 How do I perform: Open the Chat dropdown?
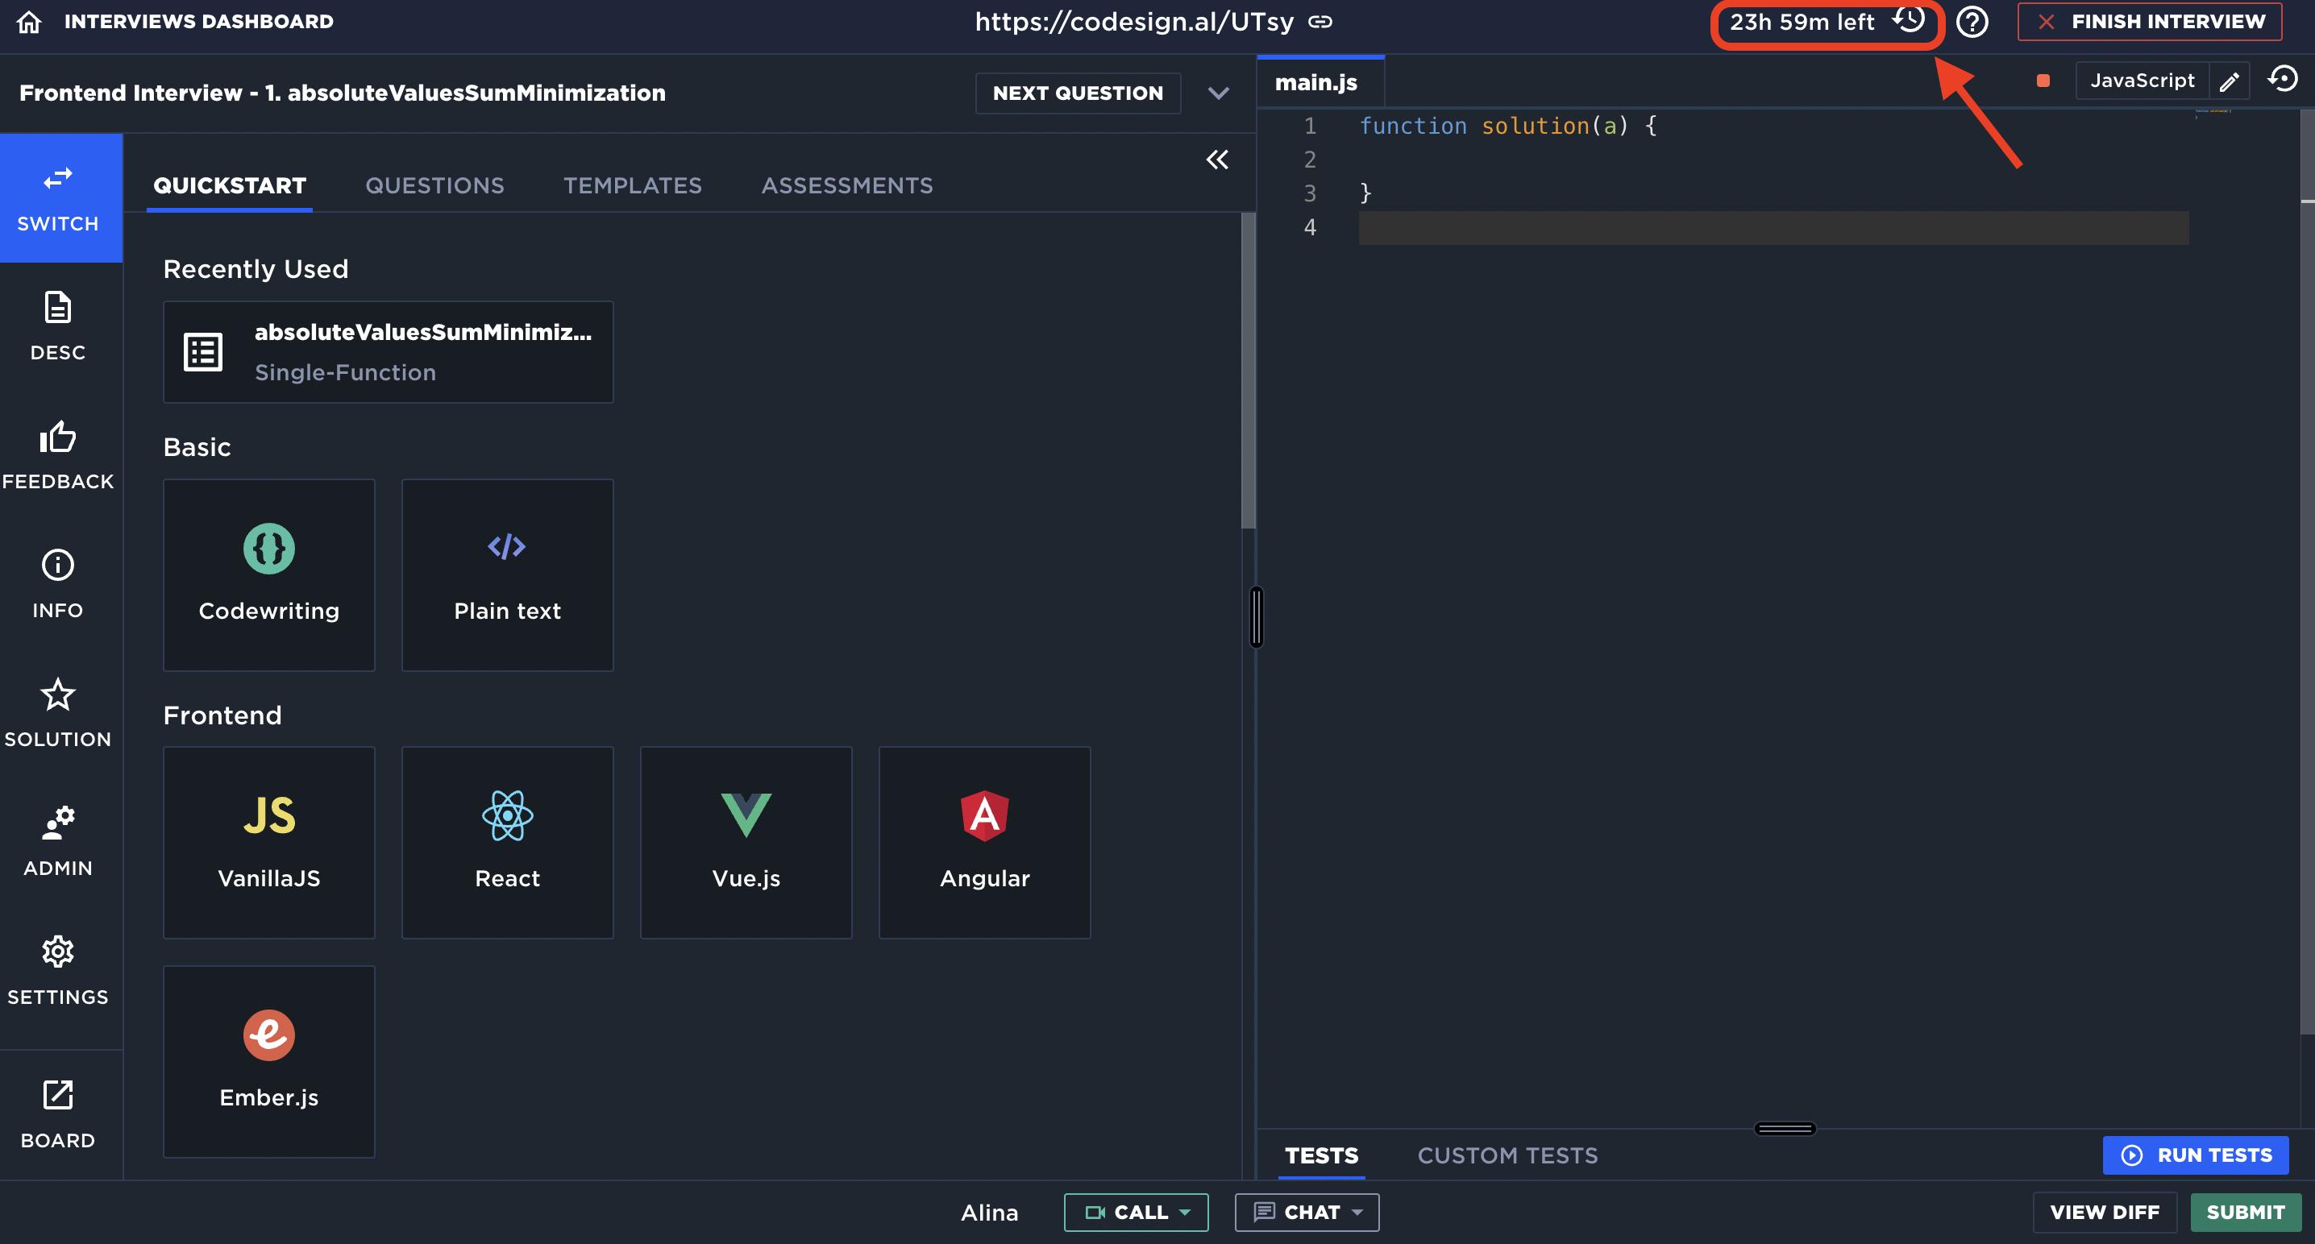pos(1307,1213)
